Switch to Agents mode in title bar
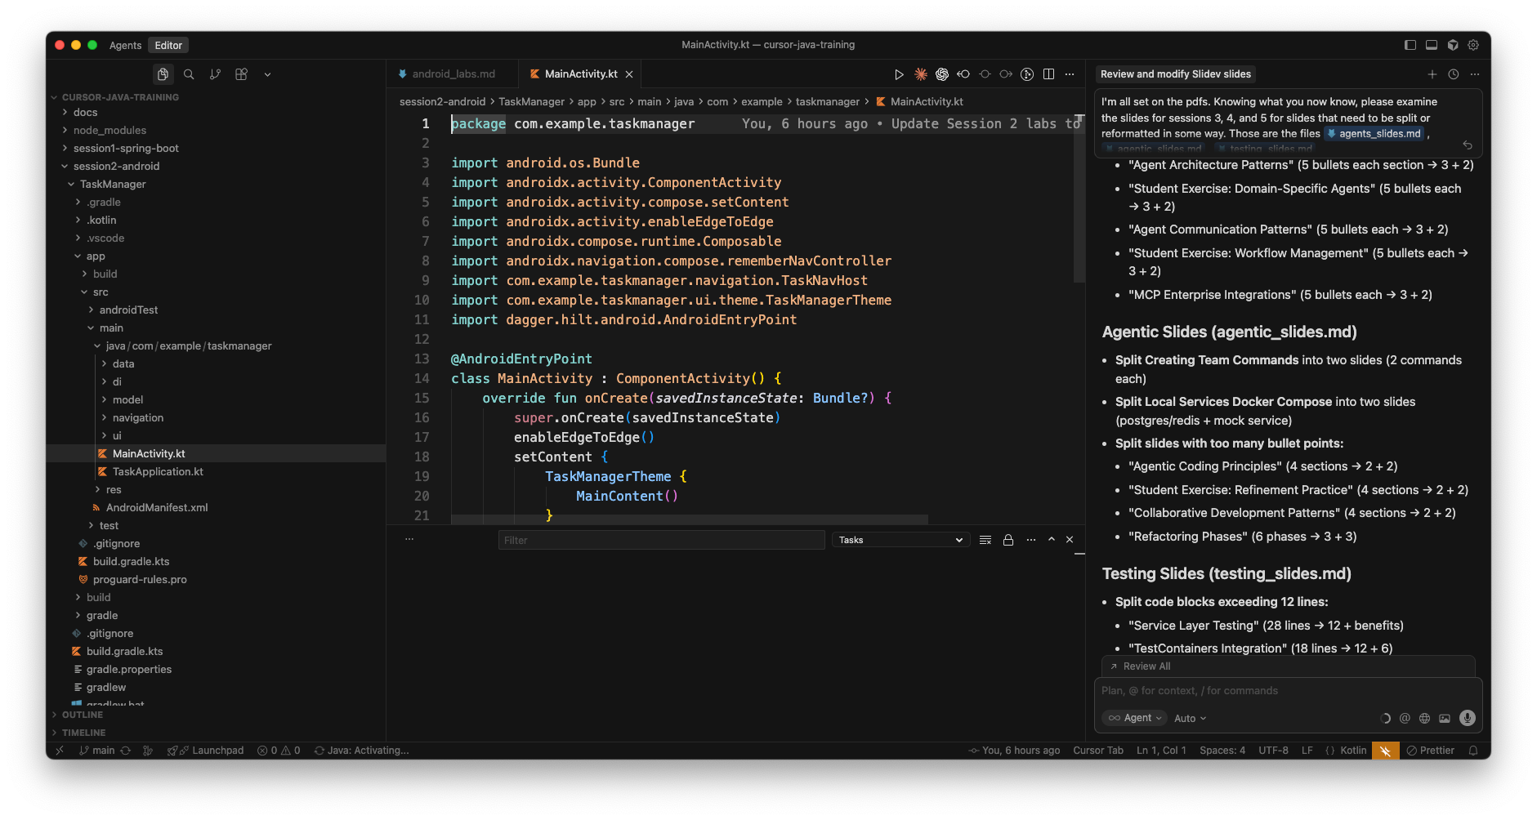1537x820 pixels. (125, 46)
